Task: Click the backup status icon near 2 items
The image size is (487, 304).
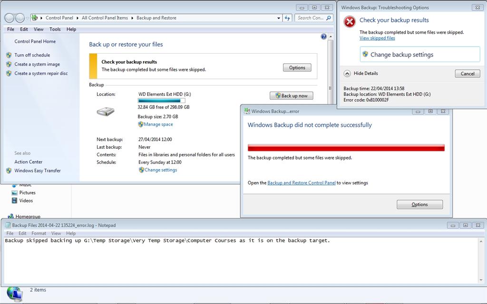Action: click(14, 293)
